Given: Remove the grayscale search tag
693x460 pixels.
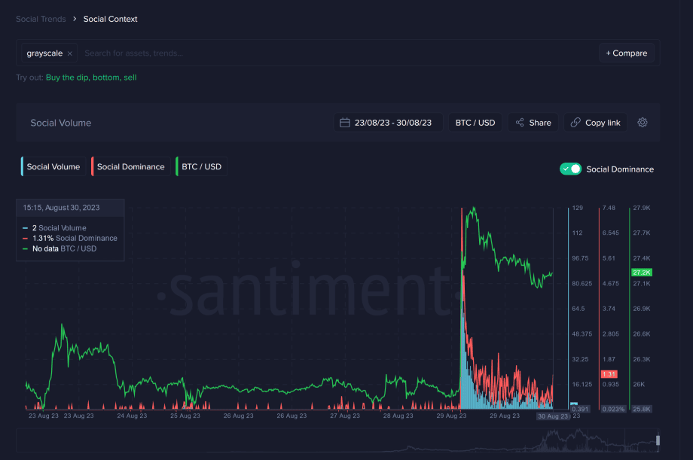Looking at the screenshot, I should click(70, 53).
